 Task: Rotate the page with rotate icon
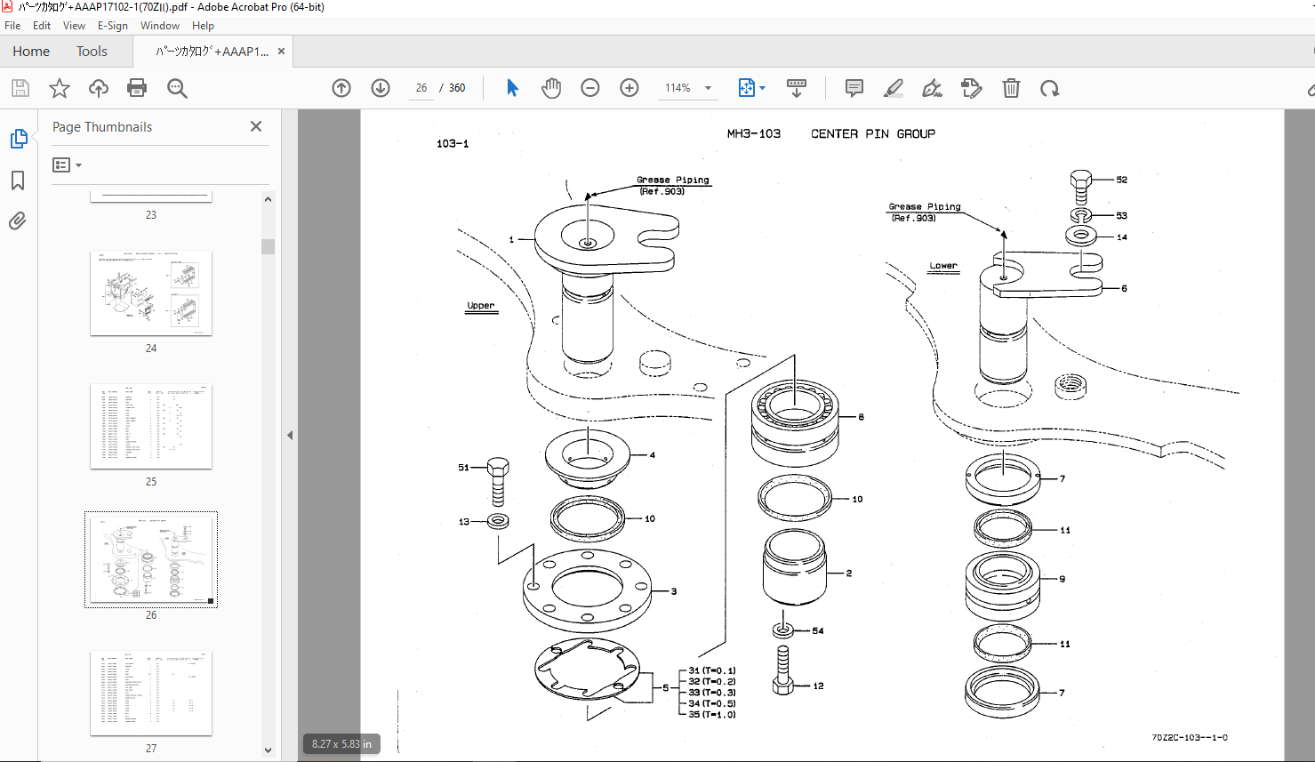point(1050,88)
